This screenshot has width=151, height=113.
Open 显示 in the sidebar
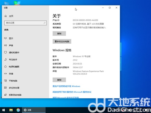point(11,38)
